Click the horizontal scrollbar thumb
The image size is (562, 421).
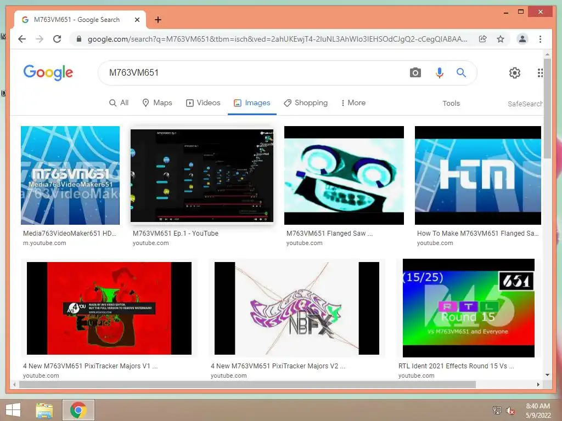coord(248,384)
